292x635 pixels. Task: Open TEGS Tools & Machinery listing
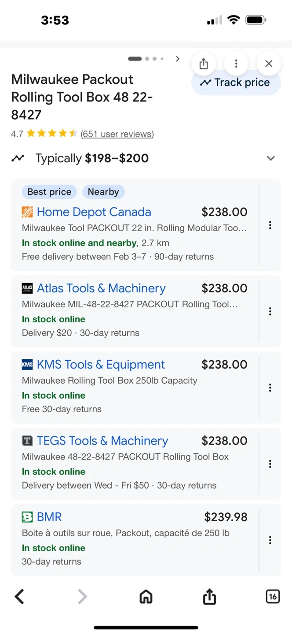(102, 441)
